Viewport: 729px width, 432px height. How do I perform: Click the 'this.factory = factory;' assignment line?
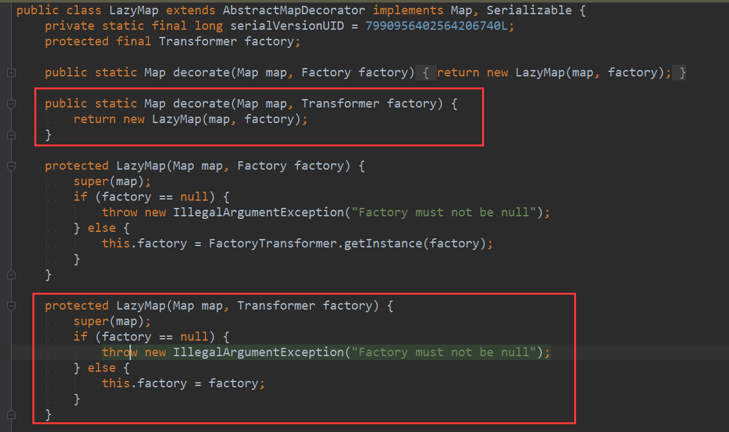pos(183,383)
